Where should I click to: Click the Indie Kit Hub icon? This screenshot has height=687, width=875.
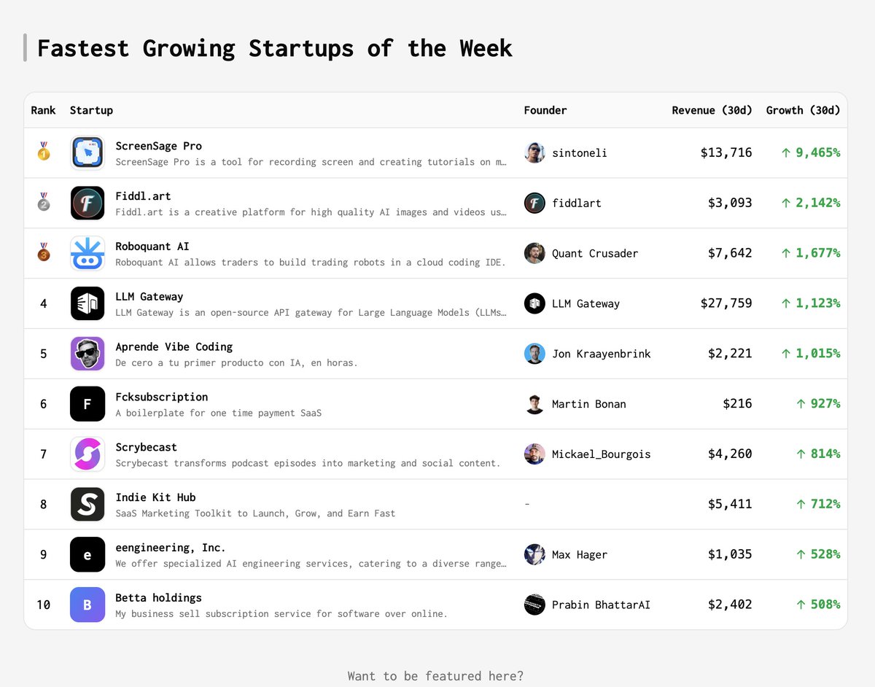87,504
